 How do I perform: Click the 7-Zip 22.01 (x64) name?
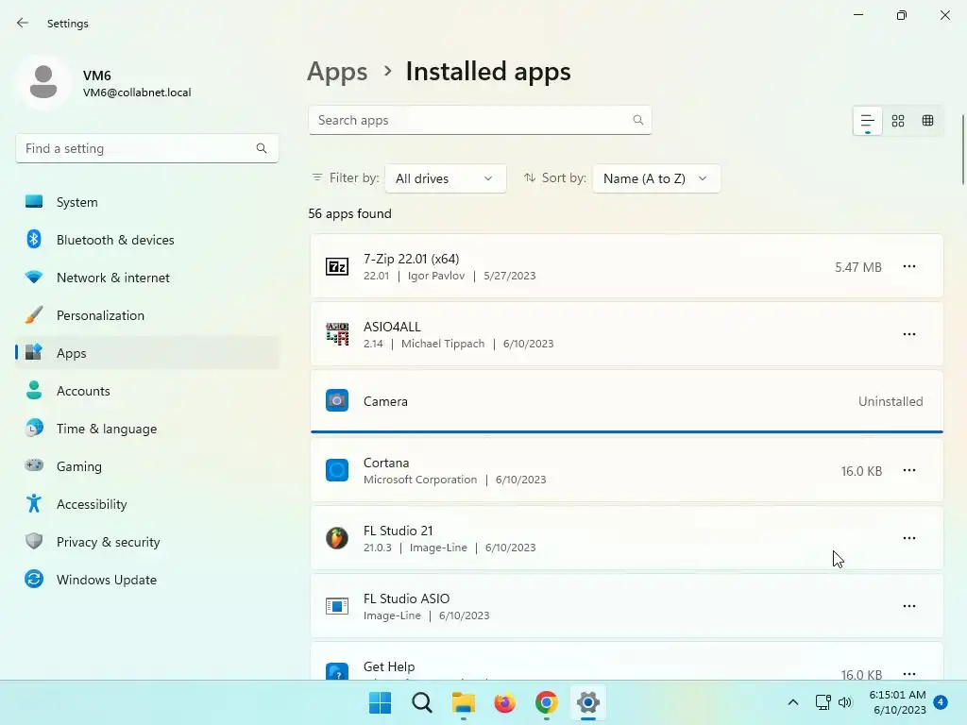[x=412, y=259]
